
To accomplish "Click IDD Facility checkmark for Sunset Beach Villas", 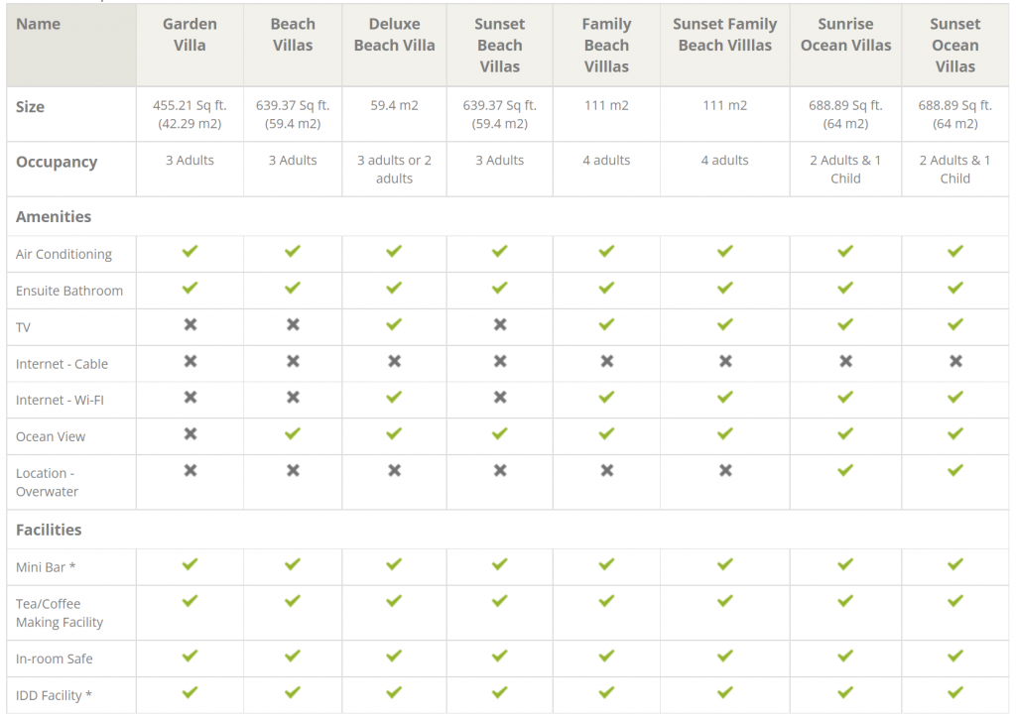I will (500, 692).
